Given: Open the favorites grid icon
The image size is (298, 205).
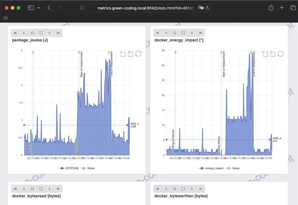Looking at the screenshot, I should [6, 18].
